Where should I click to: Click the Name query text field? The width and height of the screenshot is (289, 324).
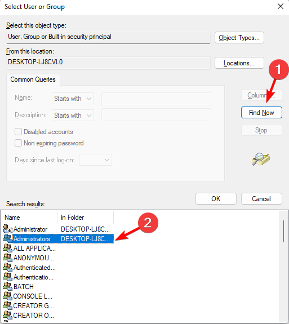(156, 99)
